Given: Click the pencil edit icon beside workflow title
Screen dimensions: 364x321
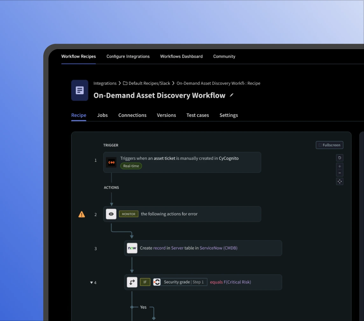Looking at the screenshot, I should click(x=232, y=95).
